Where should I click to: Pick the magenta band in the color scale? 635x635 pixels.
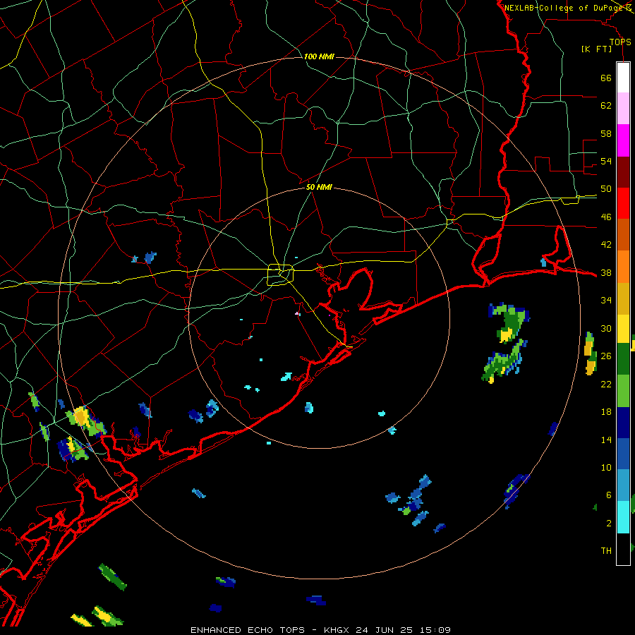point(623,140)
